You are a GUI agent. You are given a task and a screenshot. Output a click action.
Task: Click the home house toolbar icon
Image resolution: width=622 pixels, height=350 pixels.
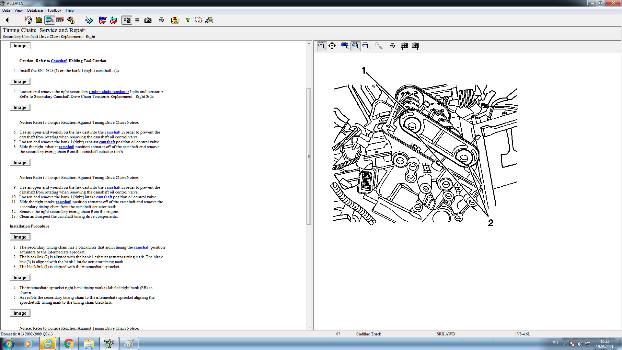[39, 20]
